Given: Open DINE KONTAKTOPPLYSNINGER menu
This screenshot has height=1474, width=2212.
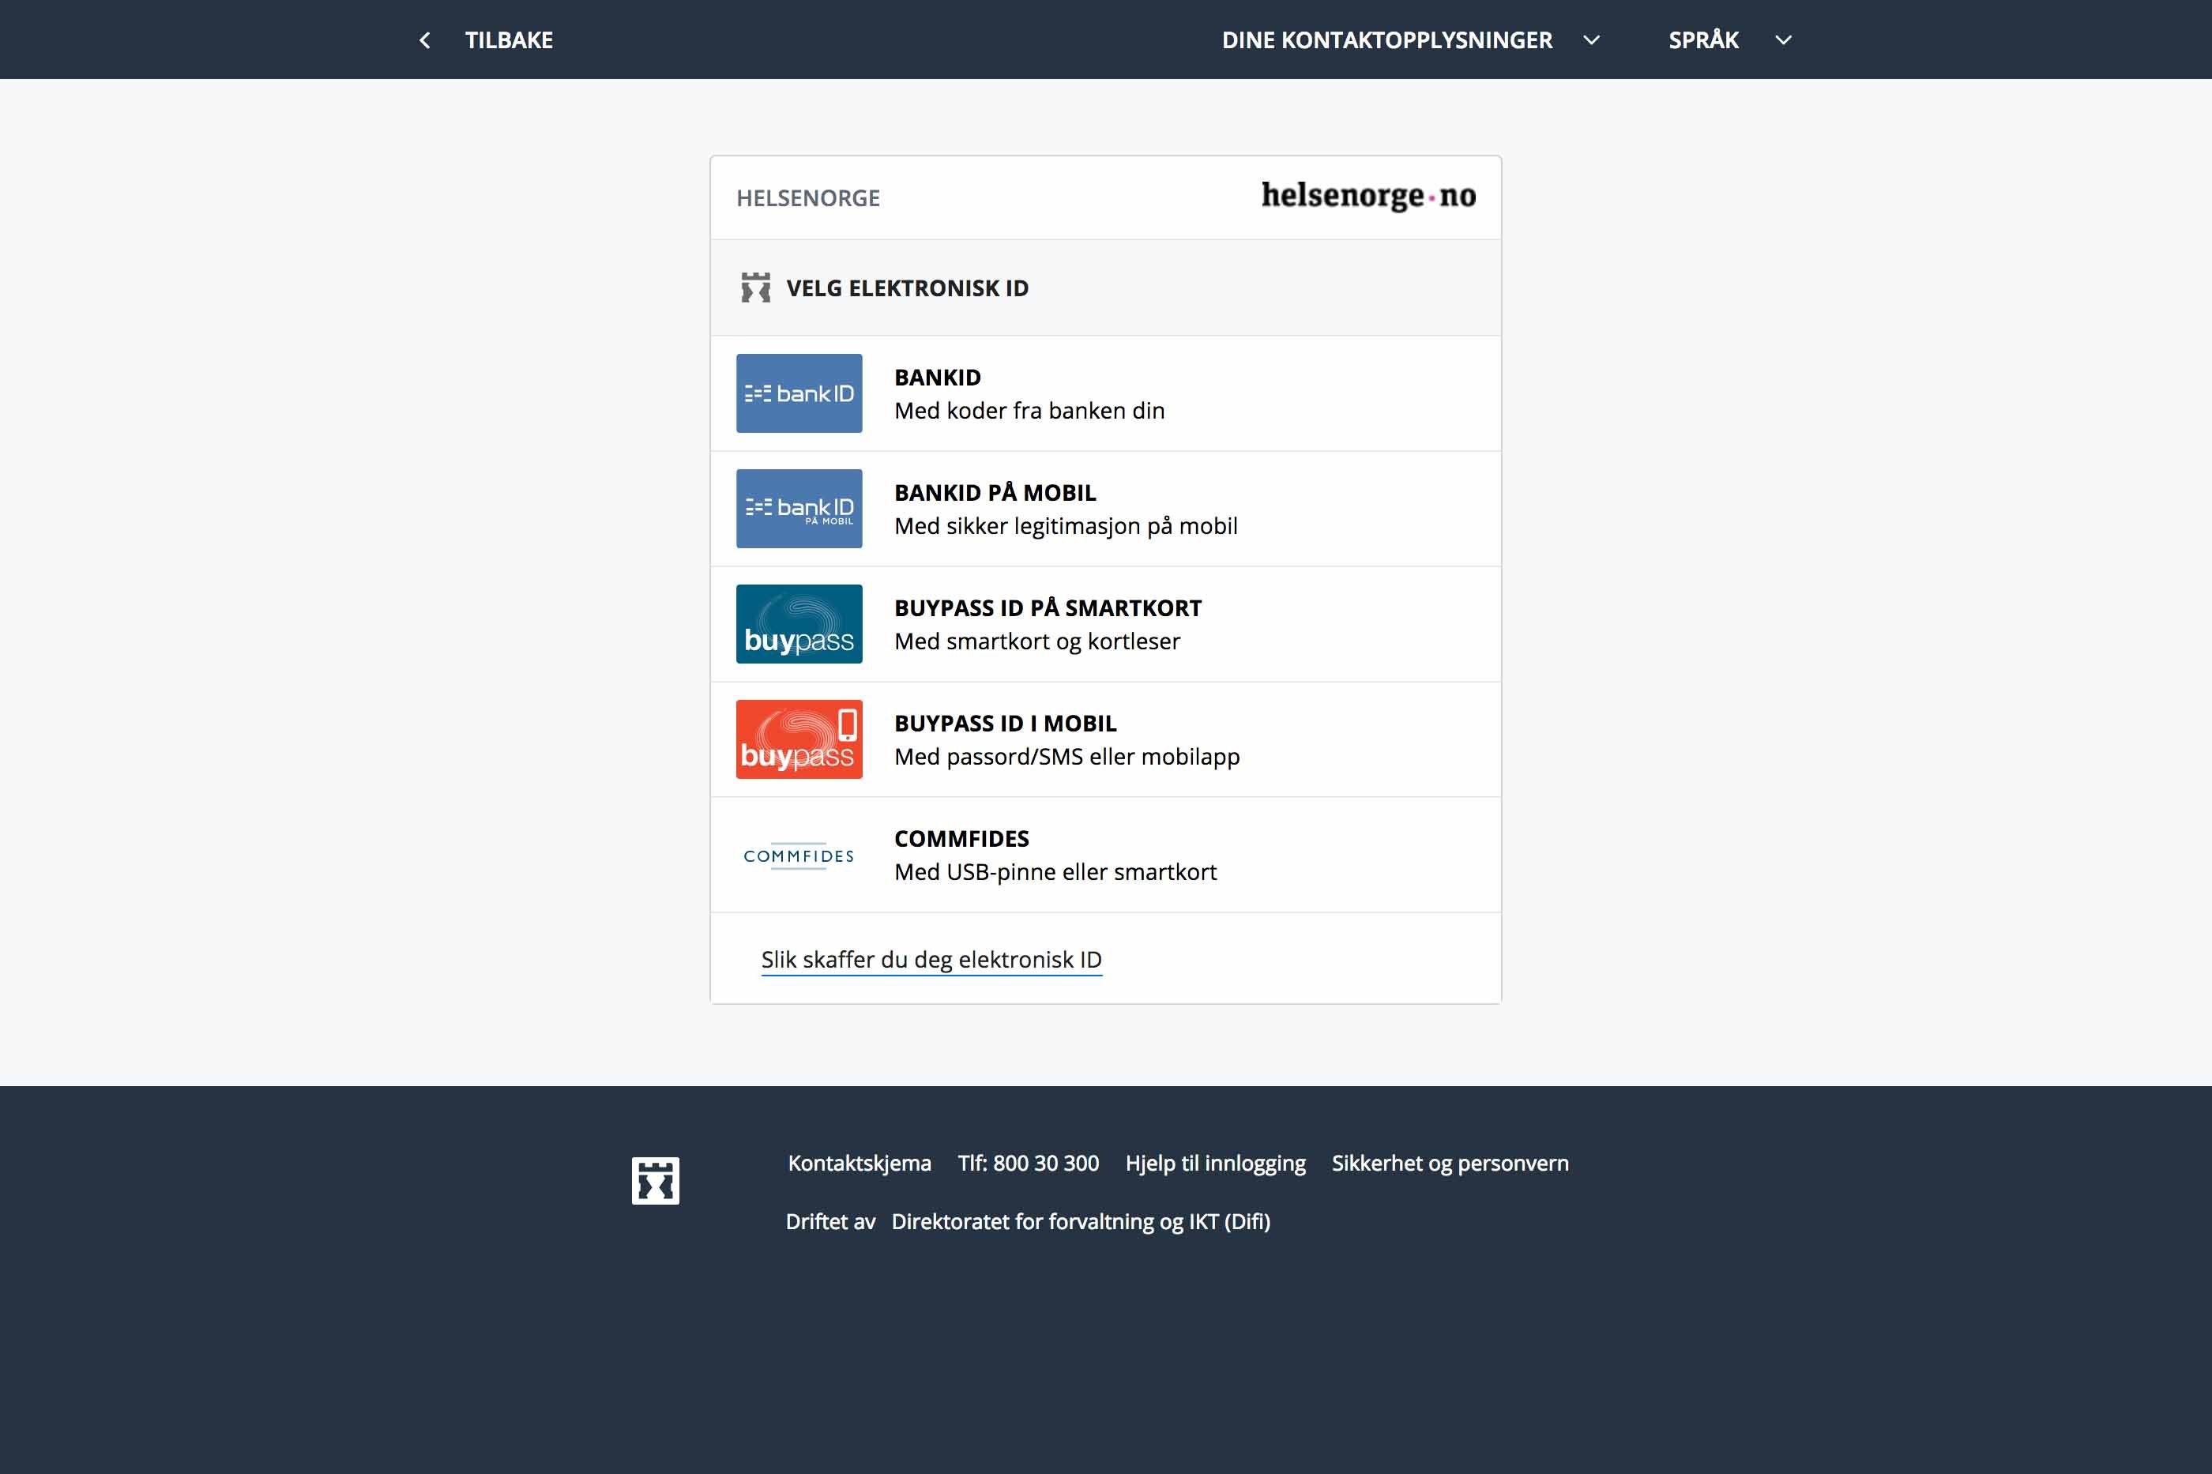Looking at the screenshot, I should click(1386, 40).
